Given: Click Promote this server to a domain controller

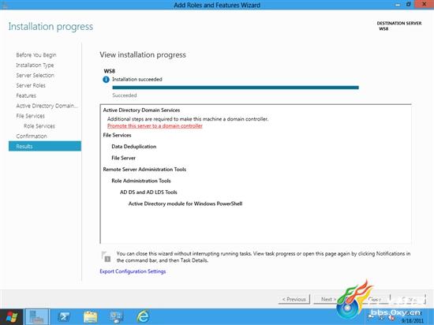Looking at the screenshot, I should click(155, 126).
